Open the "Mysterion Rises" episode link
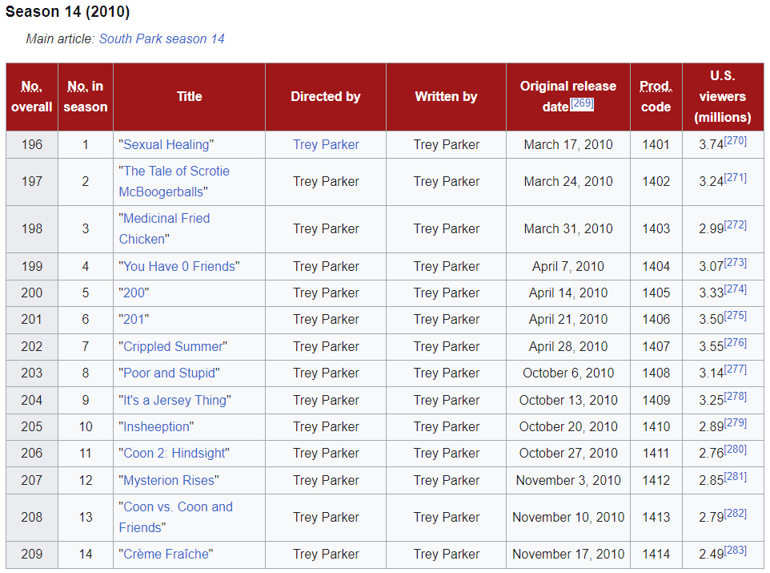This screenshot has width=770, height=573. click(x=169, y=481)
